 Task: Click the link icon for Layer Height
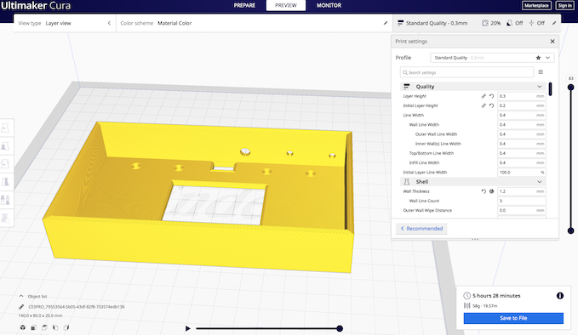pyautogui.click(x=484, y=96)
